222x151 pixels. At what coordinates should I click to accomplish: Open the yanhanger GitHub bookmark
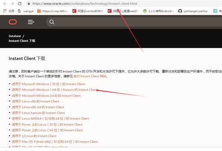click(x=194, y=11)
